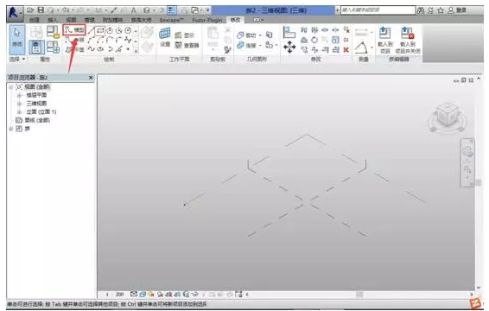The height and width of the screenshot is (311, 489).
Task: Toggle the visual style icon in view control bar
Action: coord(143,295)
